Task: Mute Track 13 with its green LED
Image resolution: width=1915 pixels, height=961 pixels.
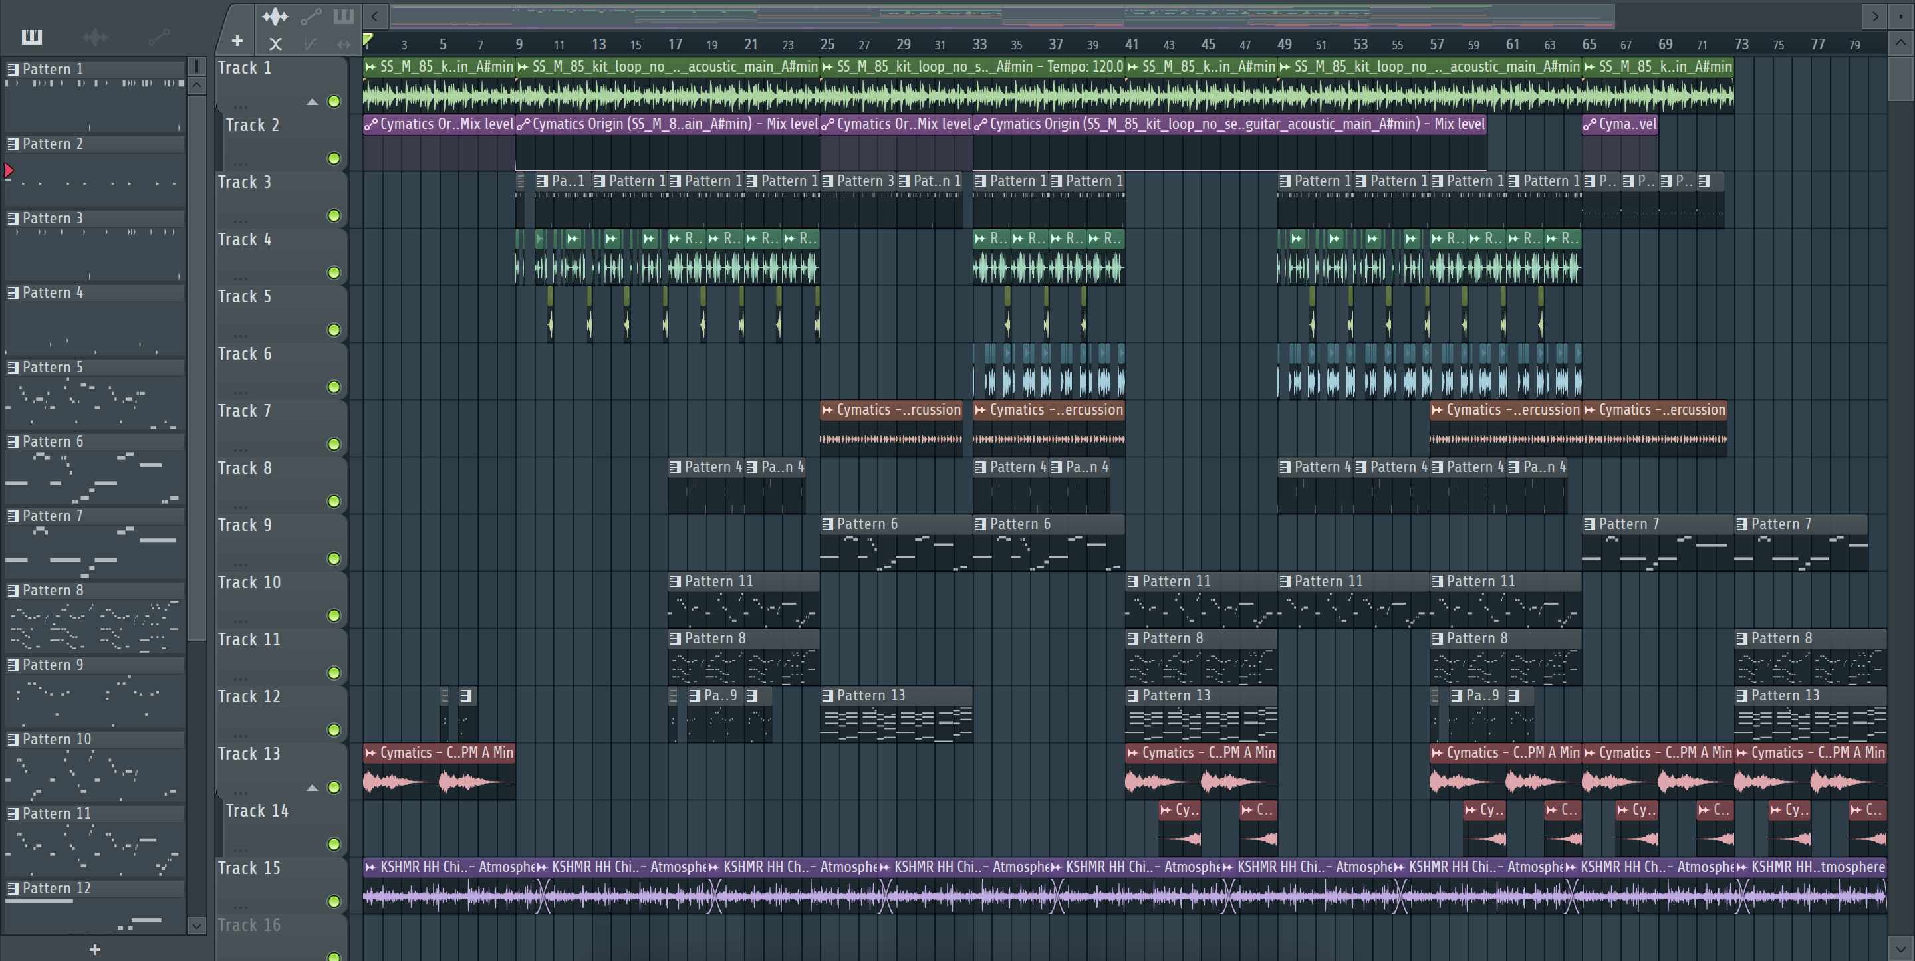Action: tap(334, 787)
